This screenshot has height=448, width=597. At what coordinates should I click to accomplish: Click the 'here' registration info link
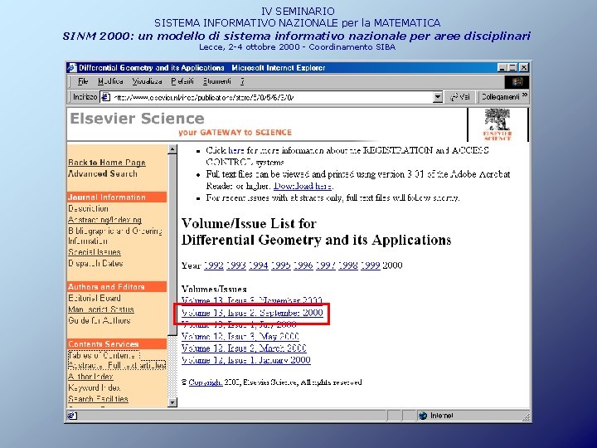coord(236,150)
